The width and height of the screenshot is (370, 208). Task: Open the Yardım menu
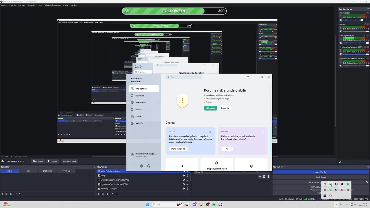point(74,5)
